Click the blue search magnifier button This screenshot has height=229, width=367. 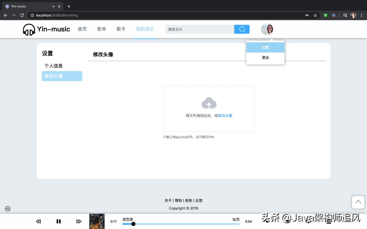point(242,29)
